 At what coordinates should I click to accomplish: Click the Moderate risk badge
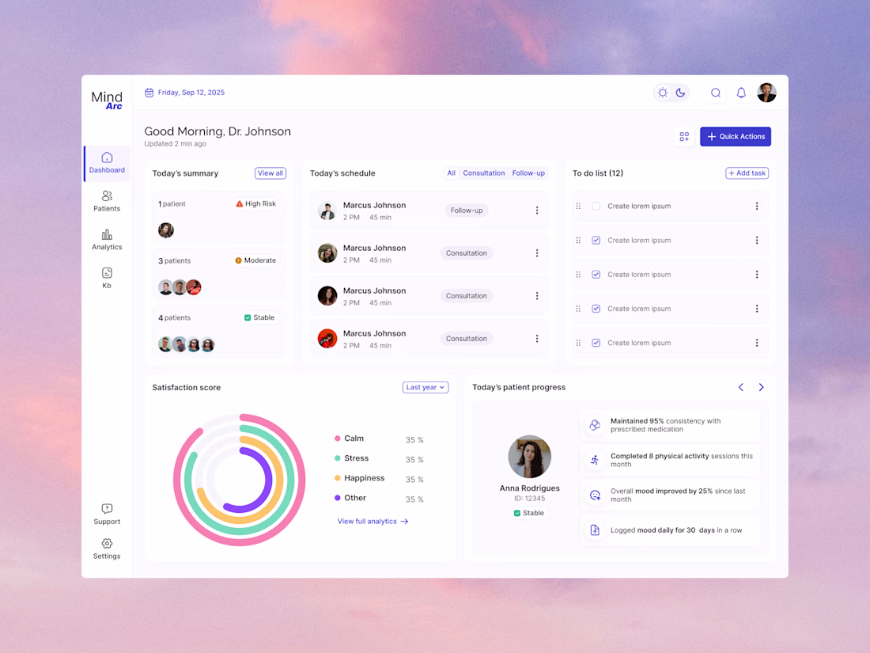[x=255, y=260]
